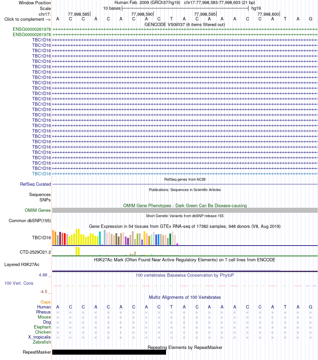Click the Layered H3K27Ac label

point(22,265)
